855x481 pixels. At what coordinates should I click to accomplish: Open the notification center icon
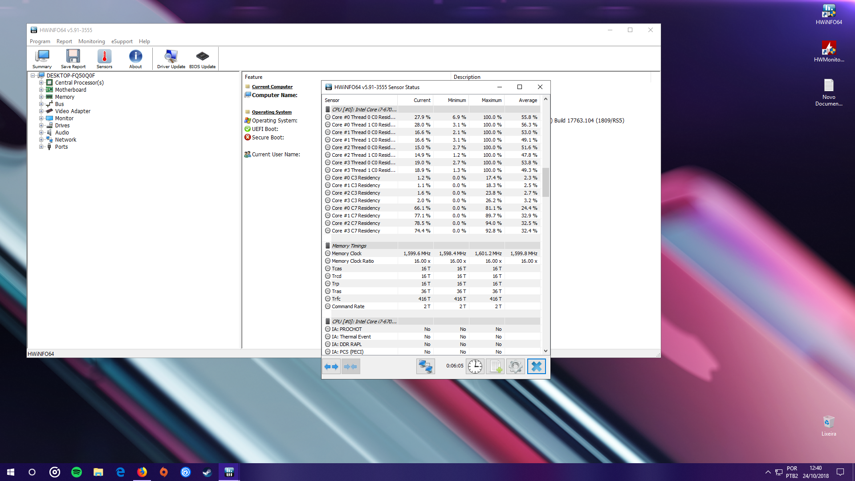[x=840, y=472]
